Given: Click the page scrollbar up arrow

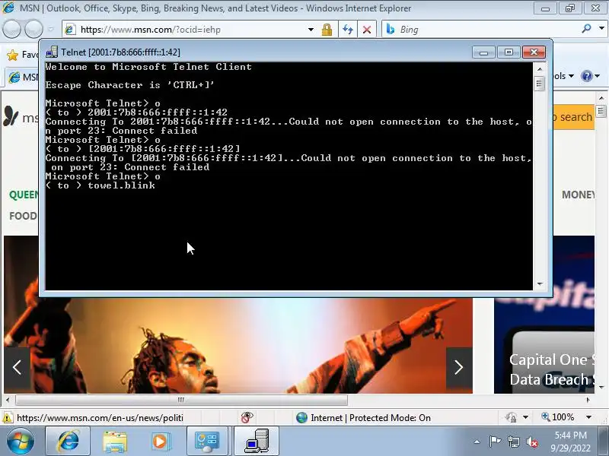Looking at the screenshot, I should (x=601, y=98).
